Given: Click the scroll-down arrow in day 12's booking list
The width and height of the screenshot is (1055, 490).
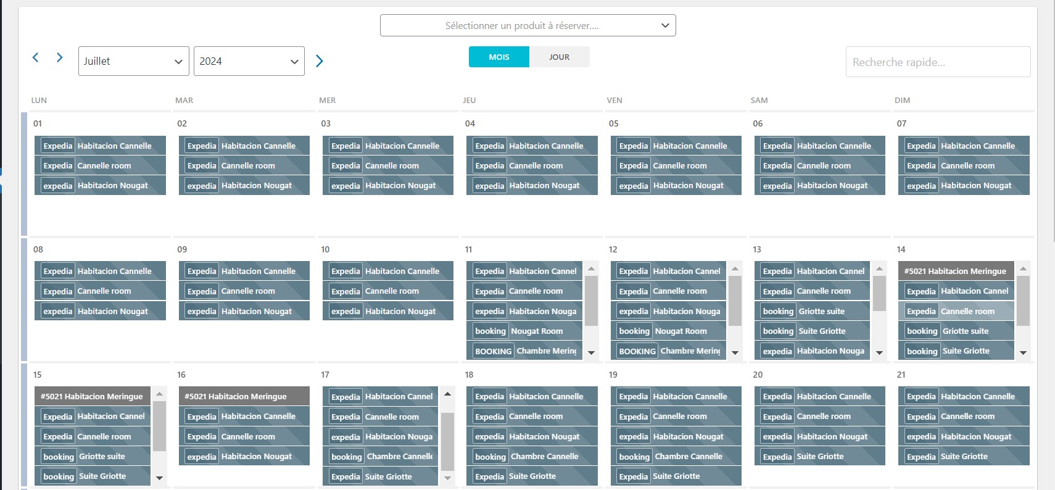Looking at the screenshot, I should pyautogui.click(x=735, y=353).
